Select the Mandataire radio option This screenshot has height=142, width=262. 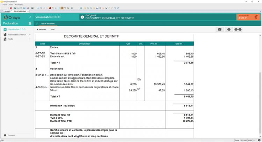point(38,30)
